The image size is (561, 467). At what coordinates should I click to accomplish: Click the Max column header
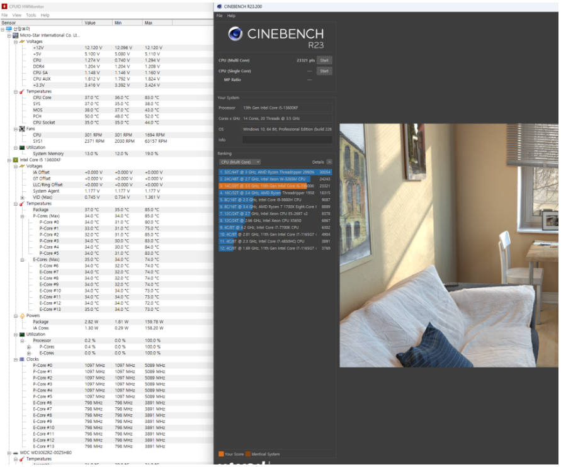[x=157, y=23]
